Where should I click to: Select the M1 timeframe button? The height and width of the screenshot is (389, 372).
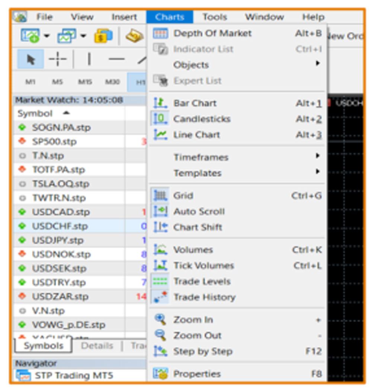click(30, 82)
